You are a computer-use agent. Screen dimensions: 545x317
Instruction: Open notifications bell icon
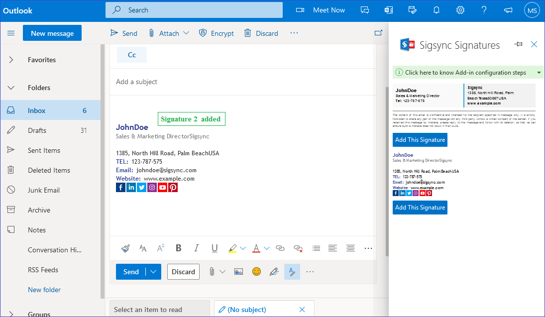click(x=436, y=10)
